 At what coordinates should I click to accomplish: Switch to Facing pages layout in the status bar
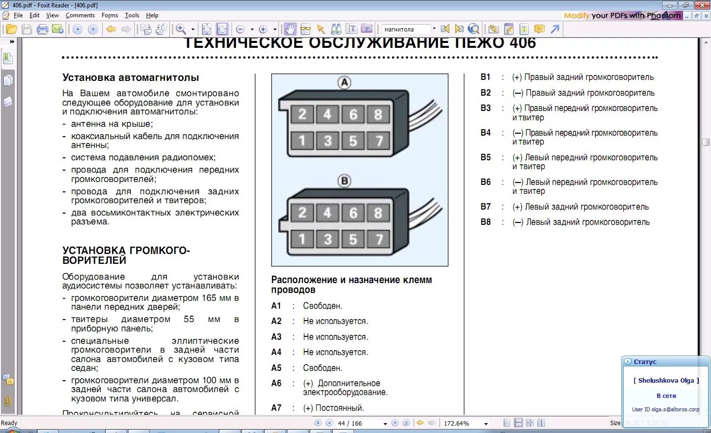click(541, 423)
